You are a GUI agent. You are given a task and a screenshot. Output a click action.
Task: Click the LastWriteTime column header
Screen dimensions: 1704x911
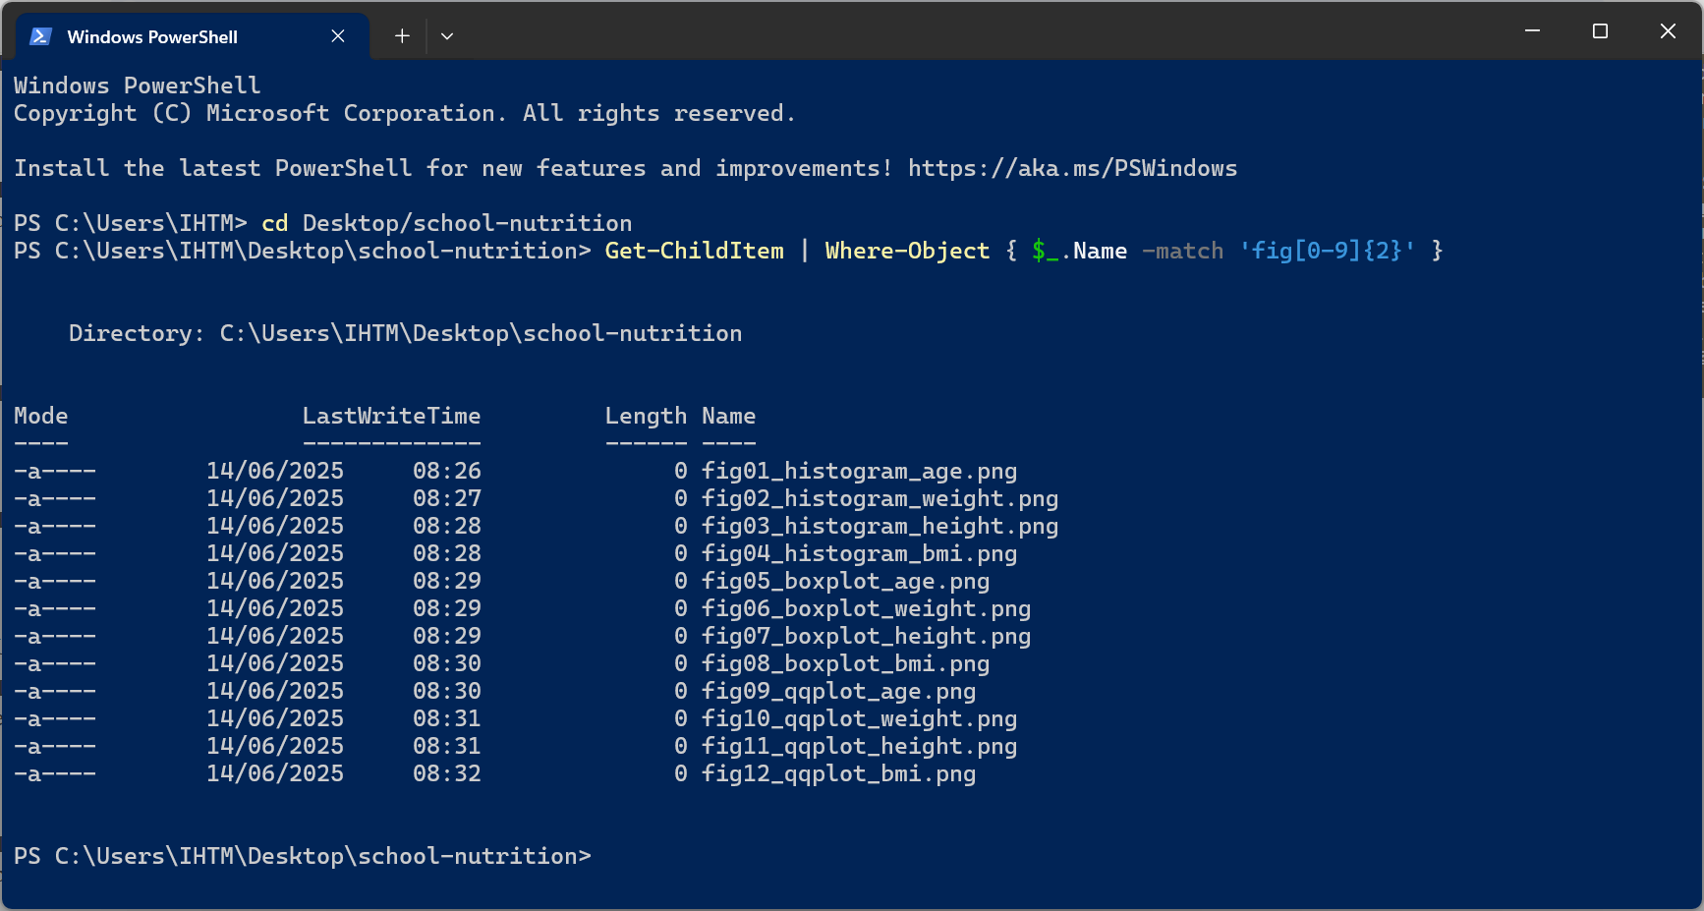pyautogui.click(x=391, y=416)
